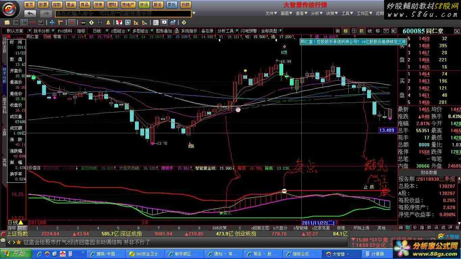Expand the 分析工具 dropdown

coord(237,31)
